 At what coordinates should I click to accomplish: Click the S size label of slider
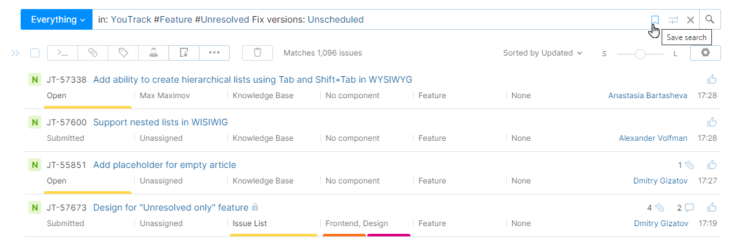[x=604, y=54]
